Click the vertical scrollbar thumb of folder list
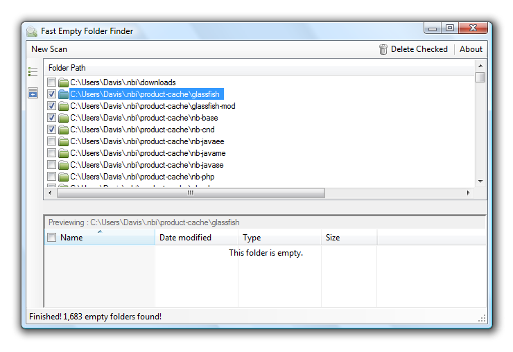 [480, 77]
